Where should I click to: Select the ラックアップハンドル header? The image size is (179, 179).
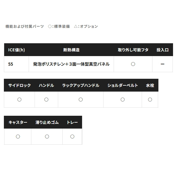click(x=81, y=85)
